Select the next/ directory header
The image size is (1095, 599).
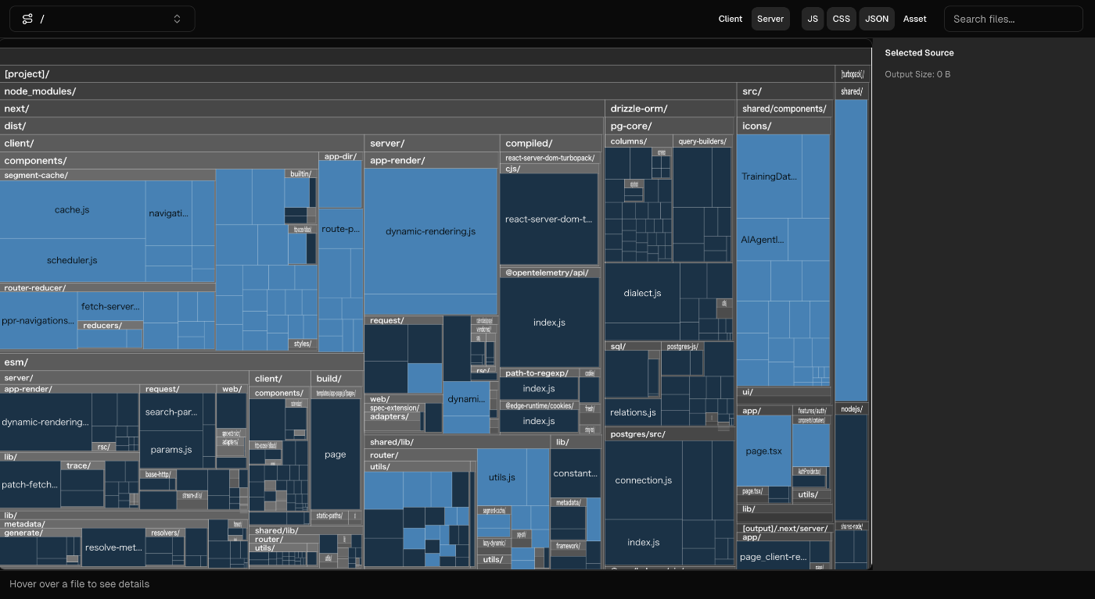pos(302,109)
